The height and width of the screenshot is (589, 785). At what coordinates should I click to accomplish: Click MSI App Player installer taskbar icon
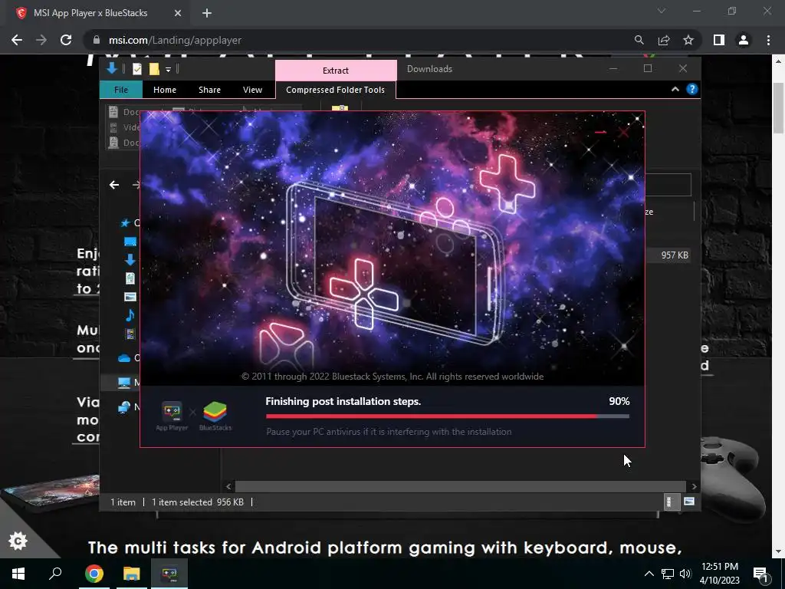169,574
